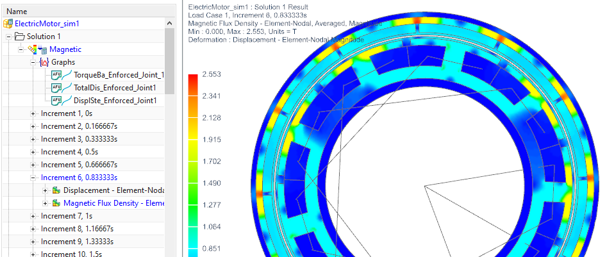
Task: Click the Graphs node chart icon
Action: (44, 62)
